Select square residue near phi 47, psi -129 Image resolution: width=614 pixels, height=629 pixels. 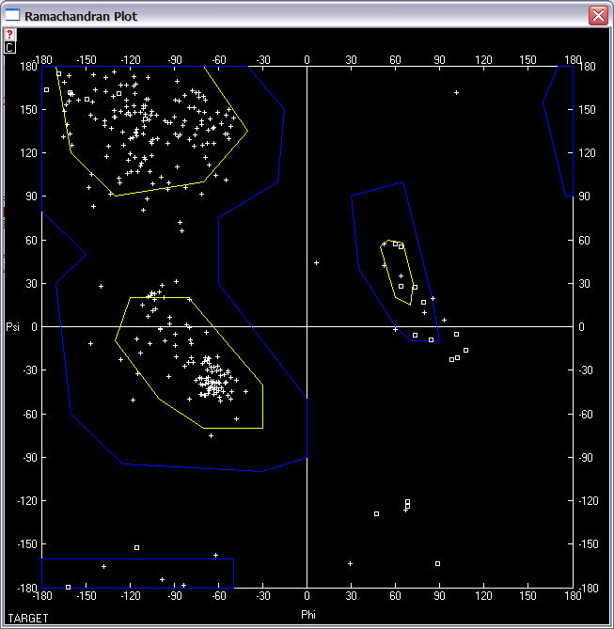pos(376,513)
